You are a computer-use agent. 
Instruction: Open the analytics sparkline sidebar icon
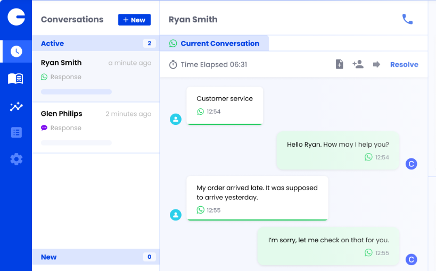17,107
